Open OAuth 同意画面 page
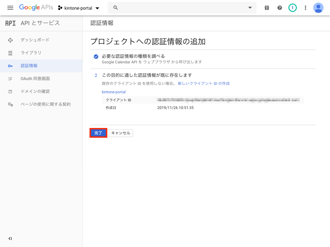 [x=35, y=78]
